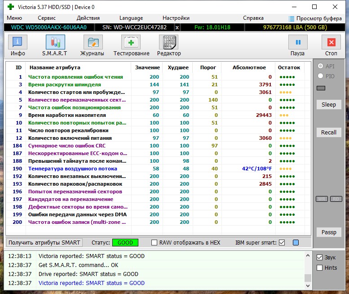This screenshot has height=294, width=349.
Task: Click the Recall button
Action: pos(328,133)
